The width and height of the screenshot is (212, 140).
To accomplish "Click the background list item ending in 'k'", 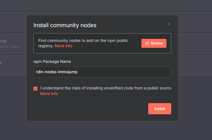I will tap(1, 63).
